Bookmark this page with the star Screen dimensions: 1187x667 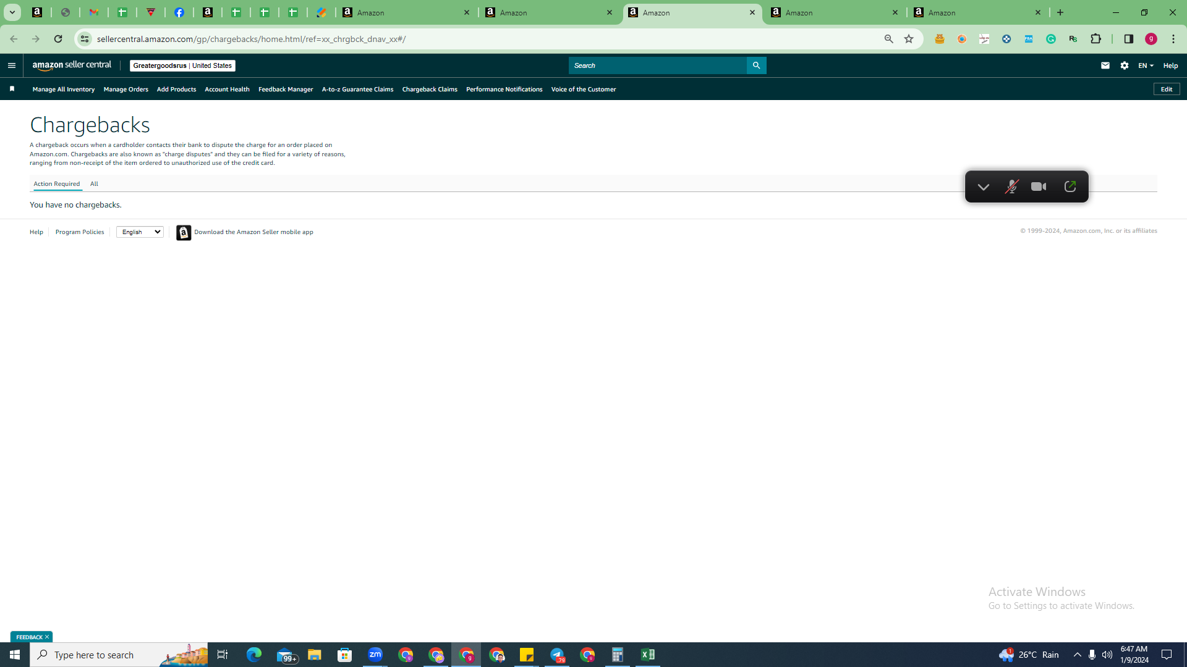[909, 39]
